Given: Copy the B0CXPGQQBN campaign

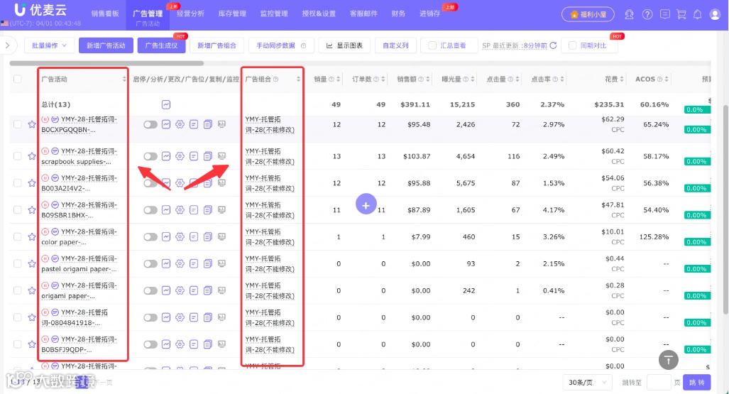Looking at the screenshot, I should [x=208, y=124].
